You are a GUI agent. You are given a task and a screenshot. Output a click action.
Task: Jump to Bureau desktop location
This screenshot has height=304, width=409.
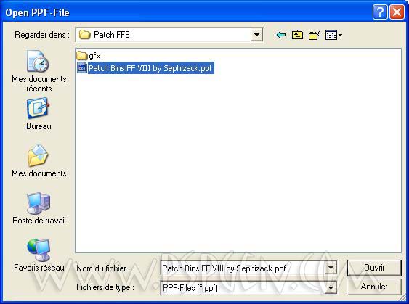pos(39,114)
